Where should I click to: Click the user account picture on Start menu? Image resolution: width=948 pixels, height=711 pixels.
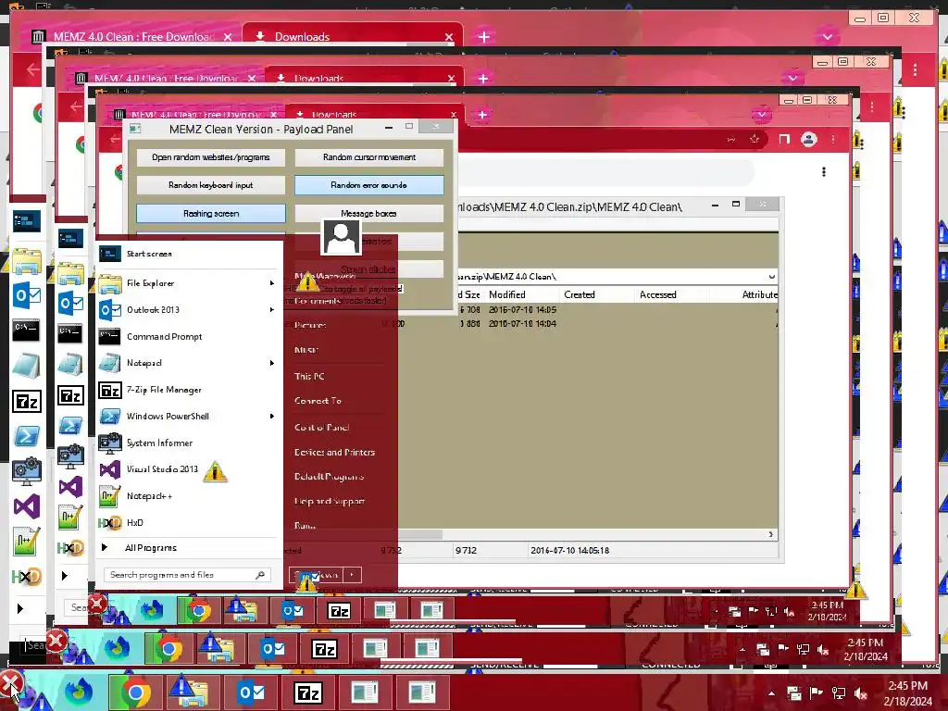pyautogui.click(x=341, y=236)
